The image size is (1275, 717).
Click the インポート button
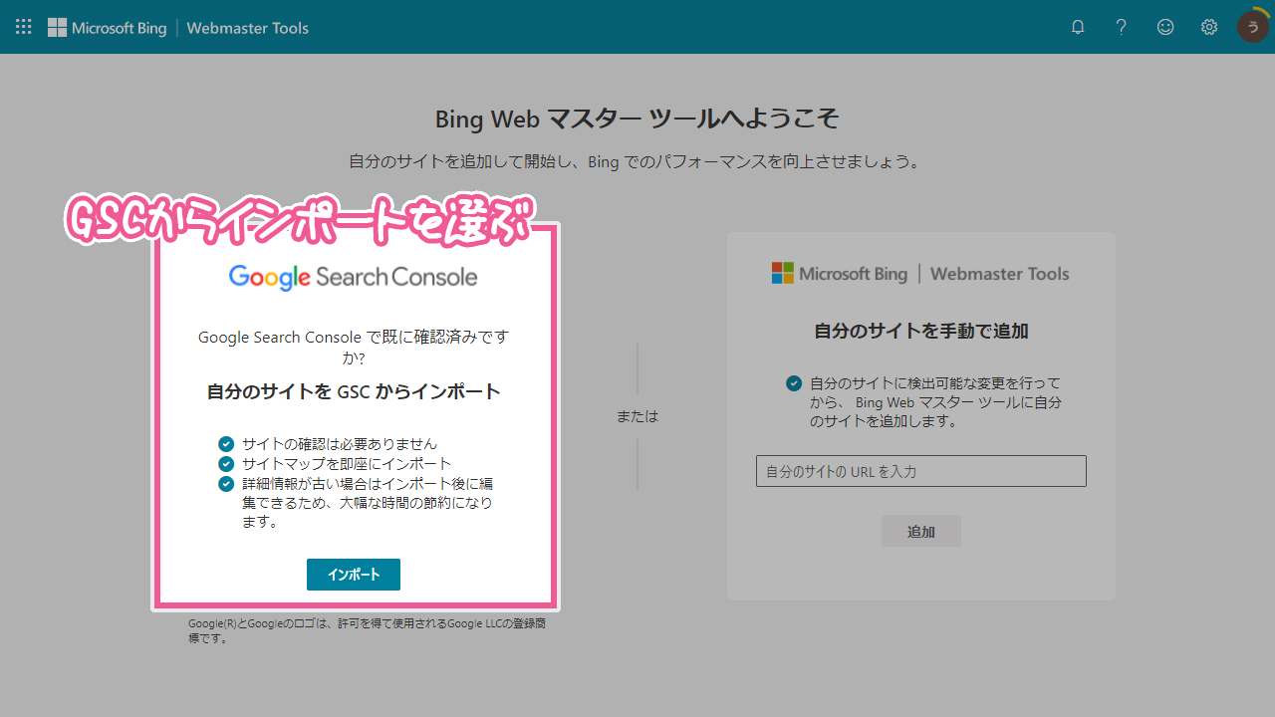pos(354,575)
